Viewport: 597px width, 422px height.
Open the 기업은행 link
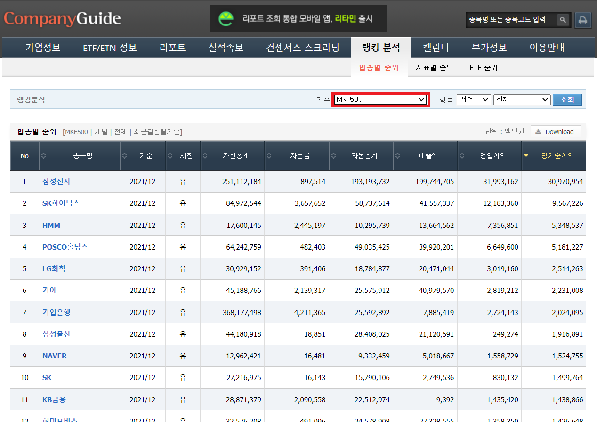click(x=56, y=312)
